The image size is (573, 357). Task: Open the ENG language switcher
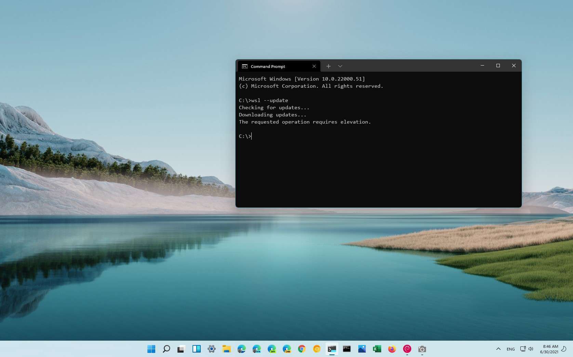[x=510, y=349]
